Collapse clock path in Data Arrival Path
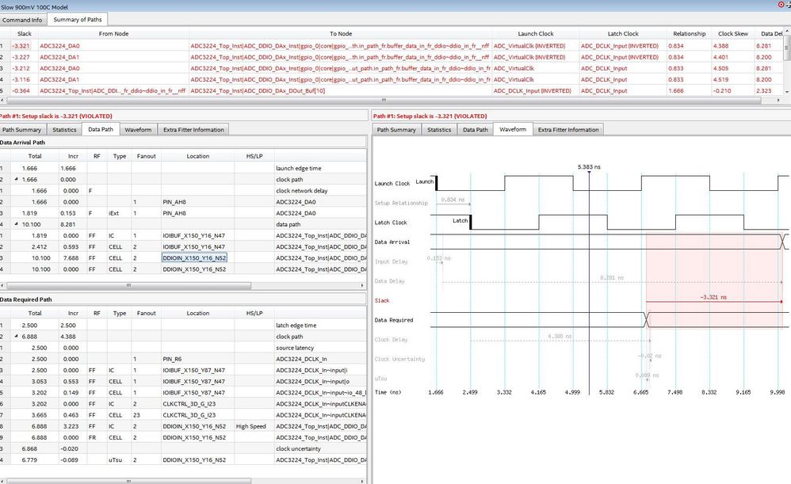 tap(17, 180)
